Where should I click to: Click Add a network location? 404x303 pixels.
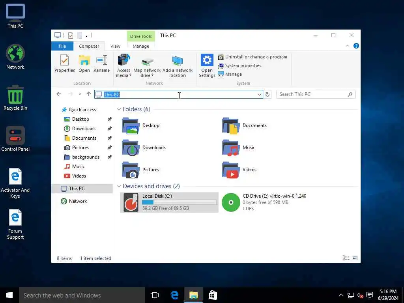tap(178, 66)
